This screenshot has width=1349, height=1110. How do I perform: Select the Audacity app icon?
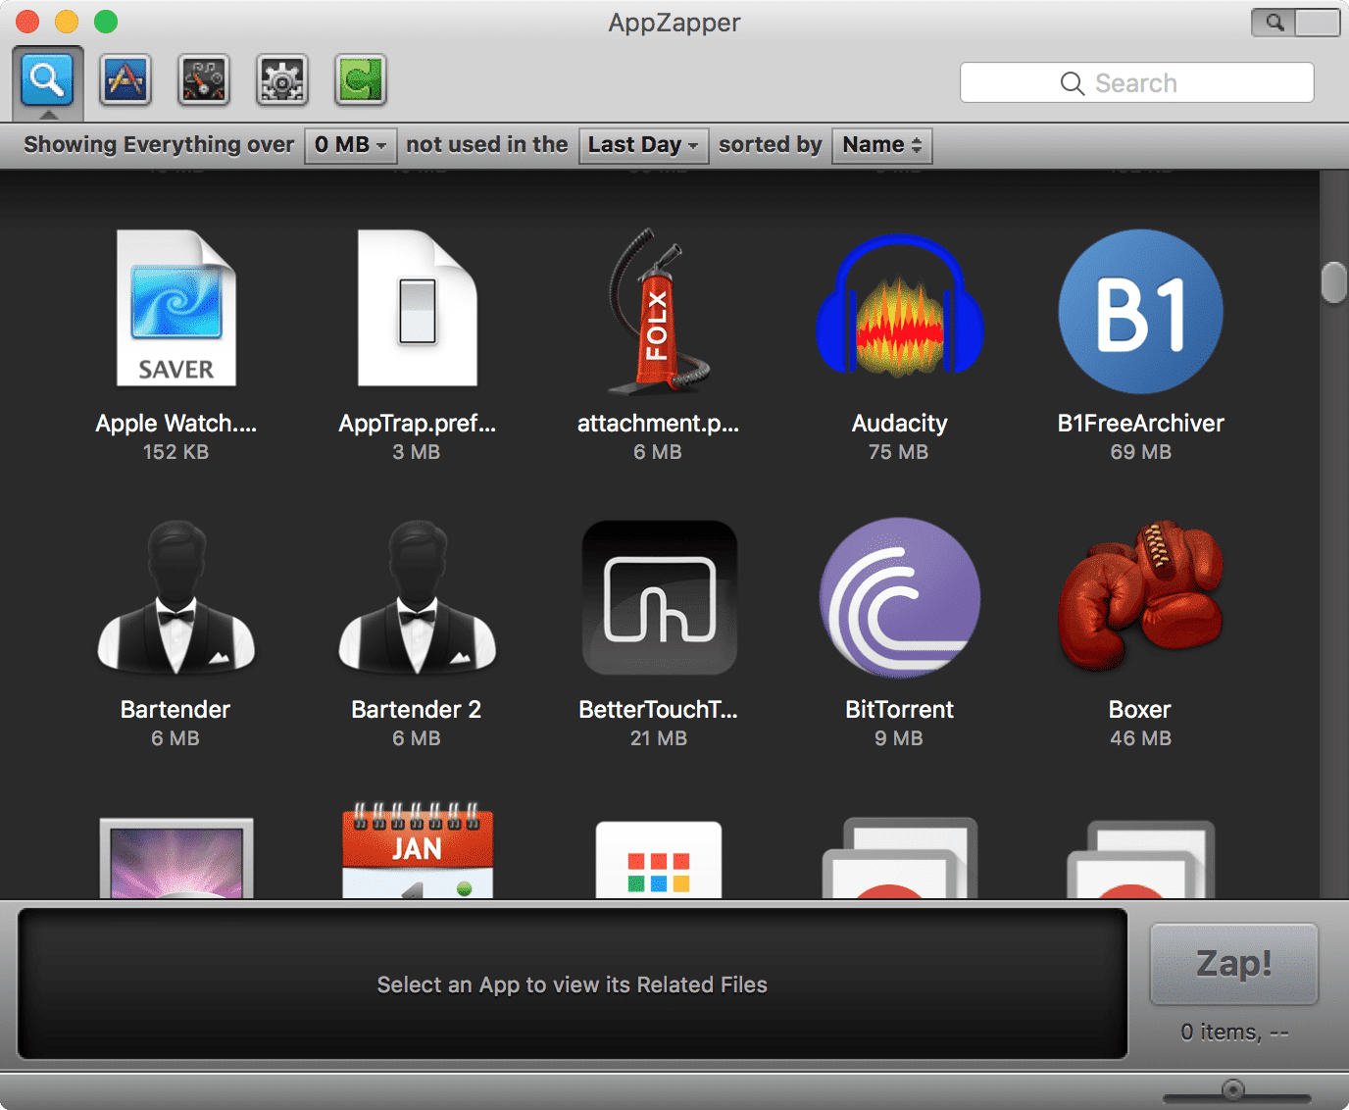(900, 306)
